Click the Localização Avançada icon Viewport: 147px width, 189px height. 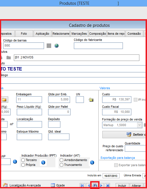click(x=5, y=185)
